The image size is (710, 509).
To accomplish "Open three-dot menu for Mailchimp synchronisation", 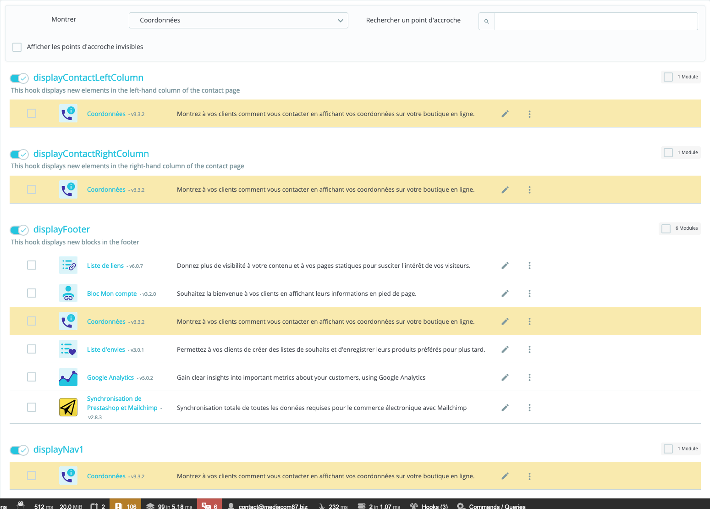I will pos(529,408).
